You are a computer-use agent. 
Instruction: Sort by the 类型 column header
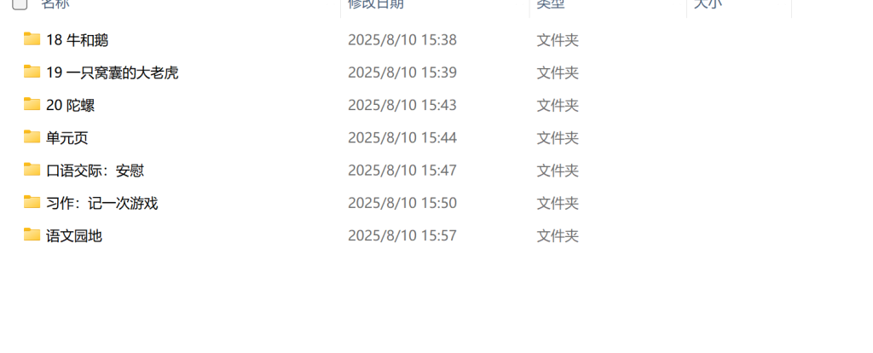pyautogui.click(x=551, y=4)
